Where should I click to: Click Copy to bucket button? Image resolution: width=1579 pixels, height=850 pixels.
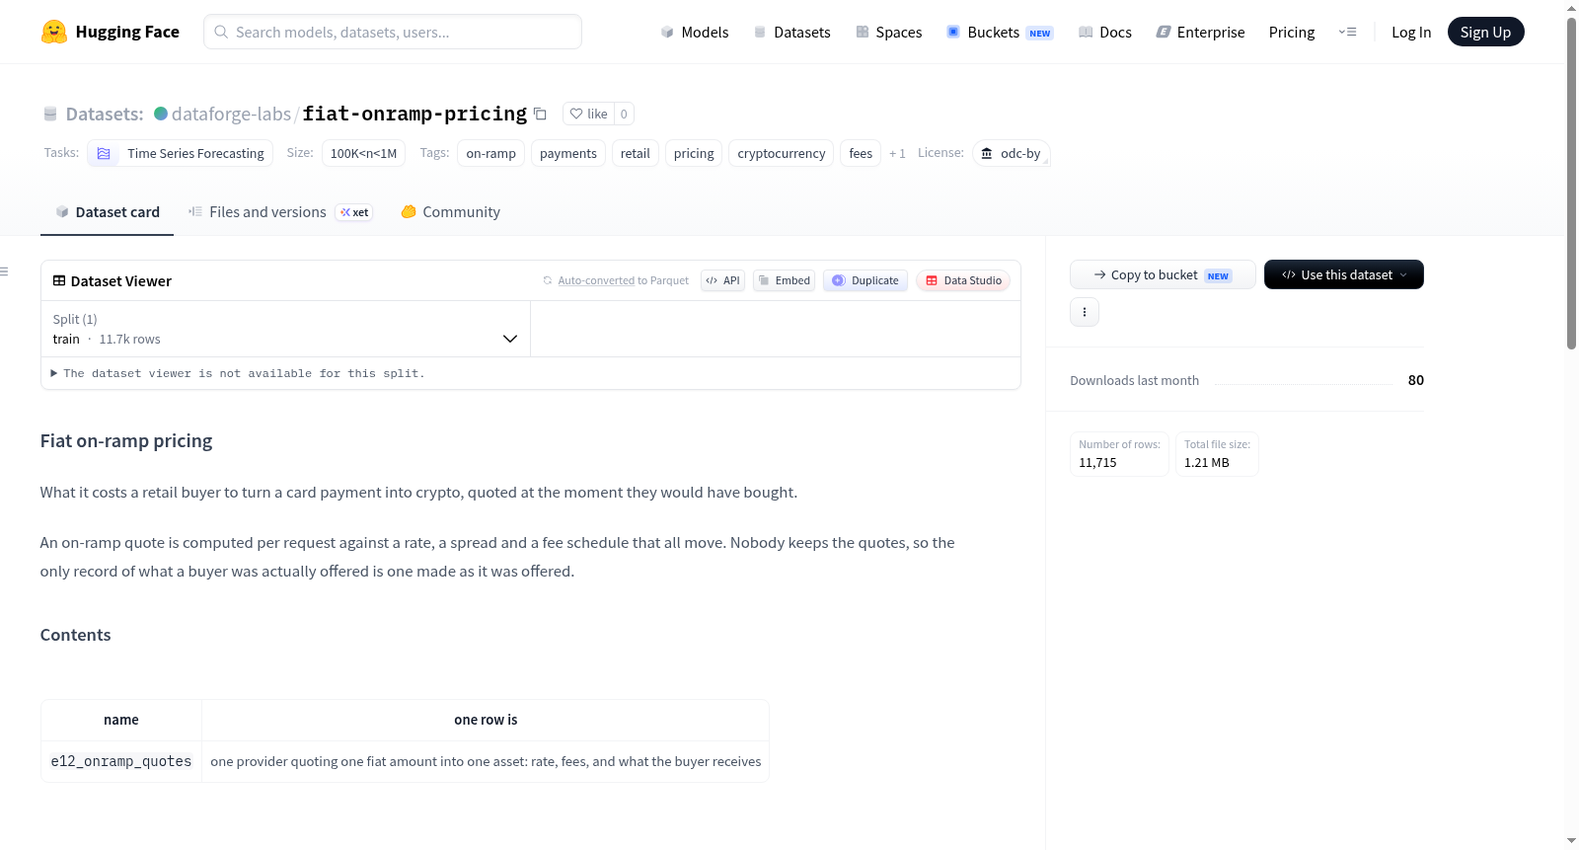pos(1163,274)
